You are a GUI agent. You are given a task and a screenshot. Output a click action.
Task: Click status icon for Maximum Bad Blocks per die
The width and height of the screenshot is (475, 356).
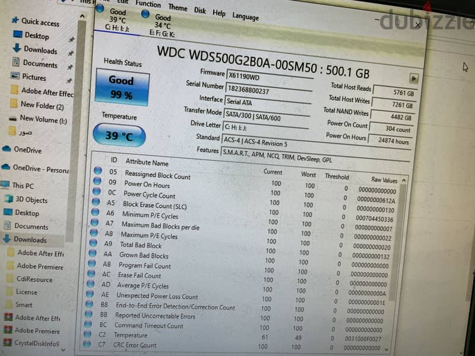click(x=94, y=222)
